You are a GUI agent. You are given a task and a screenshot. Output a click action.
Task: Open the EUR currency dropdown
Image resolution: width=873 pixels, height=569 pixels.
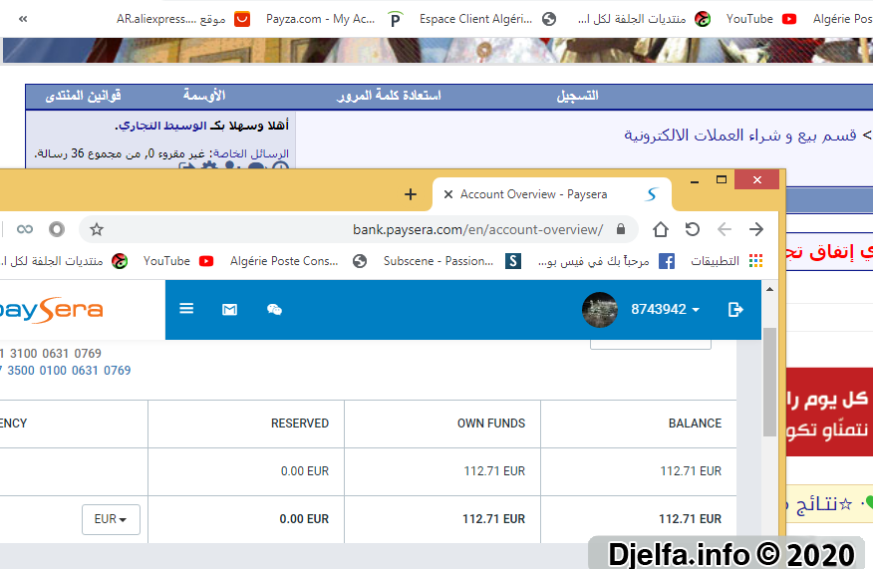111,519
